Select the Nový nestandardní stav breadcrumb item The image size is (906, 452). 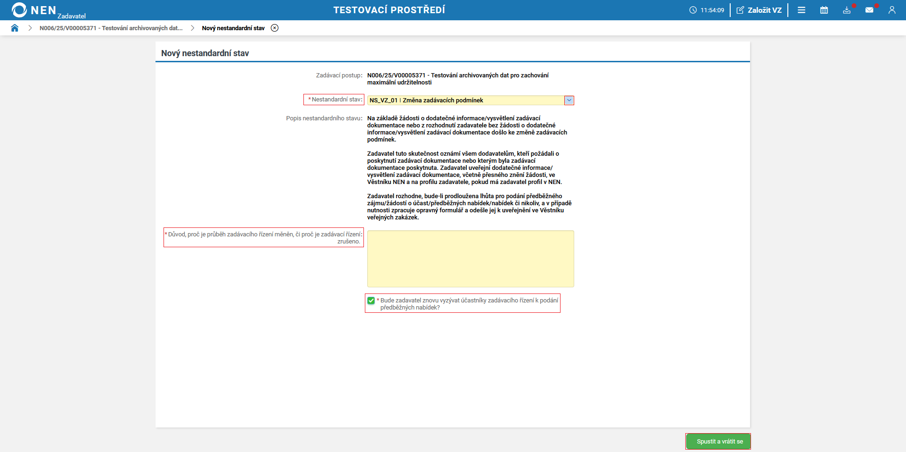233,28
